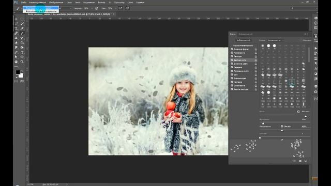Toggle the Динамика цвета checkbox
331x186 pixels.
[x=232, y=64]
